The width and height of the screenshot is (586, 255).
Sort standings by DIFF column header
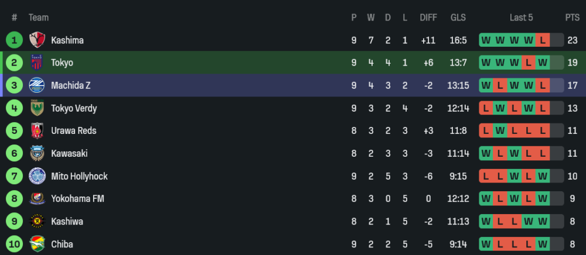tap(428, 18)
